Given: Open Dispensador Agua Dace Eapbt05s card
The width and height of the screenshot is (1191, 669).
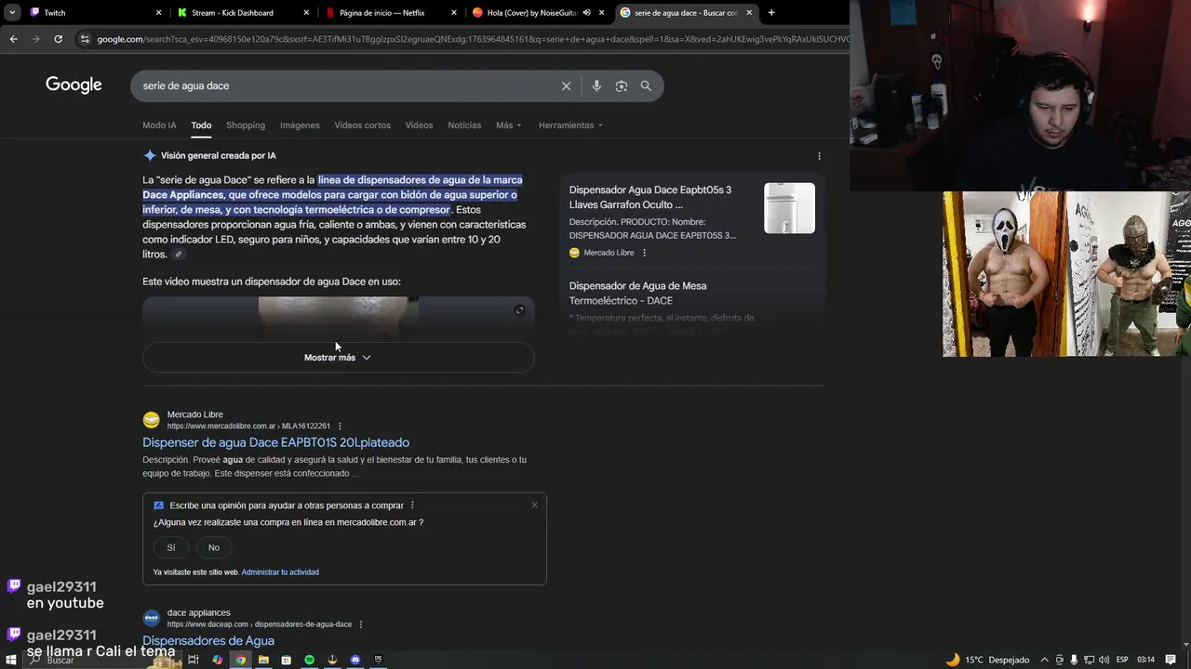Looking at the screenshot, I should click(650, 197).
